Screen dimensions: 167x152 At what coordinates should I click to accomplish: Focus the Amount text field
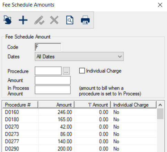pyautogui.click(x=53, y=80)
